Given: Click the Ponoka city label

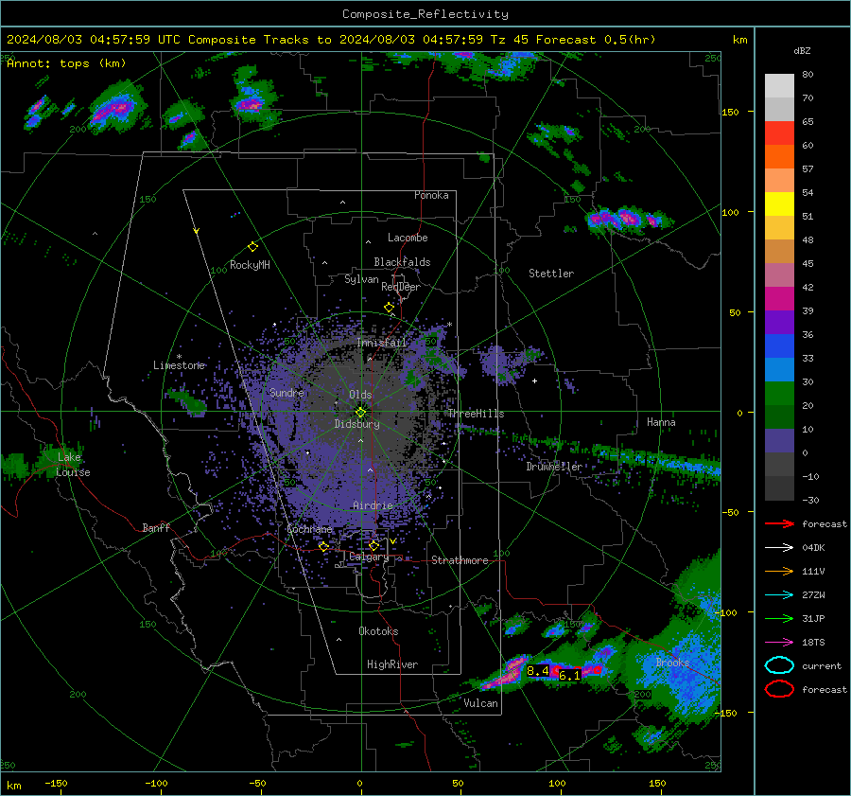Looking at the screenshot, I should click(431, 195).
